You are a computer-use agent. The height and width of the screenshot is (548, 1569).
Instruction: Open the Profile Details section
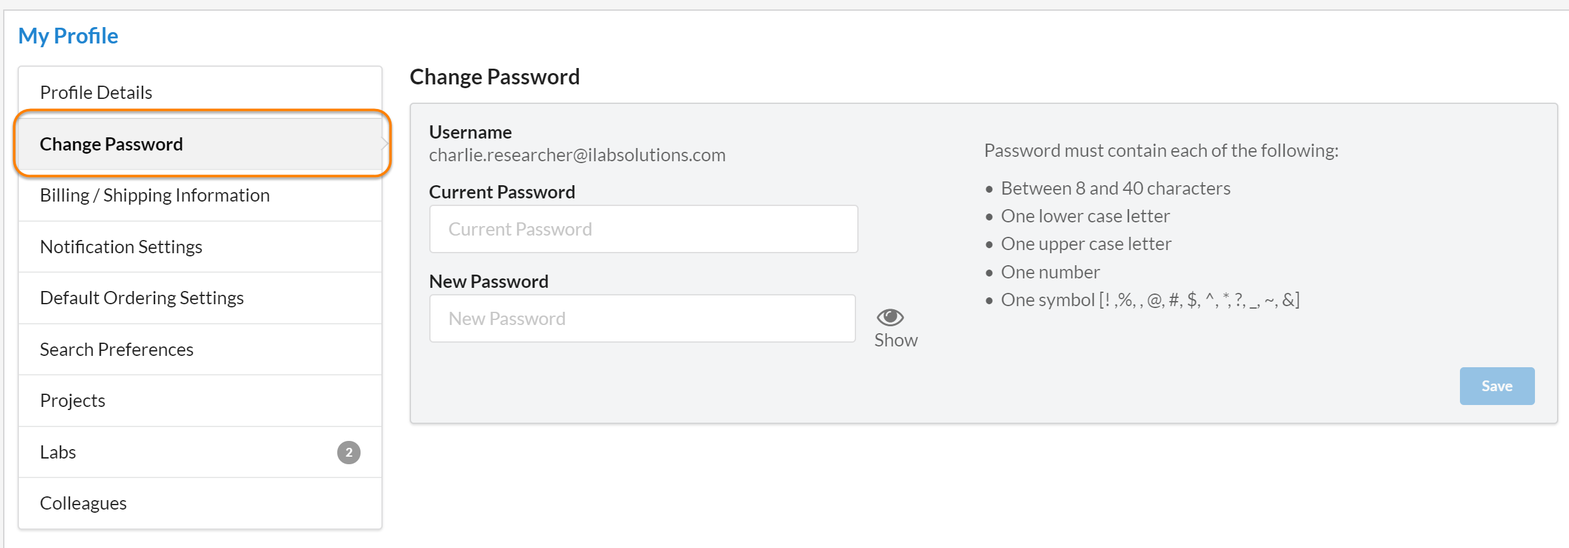pyautogui.click(x=96, y=93)
